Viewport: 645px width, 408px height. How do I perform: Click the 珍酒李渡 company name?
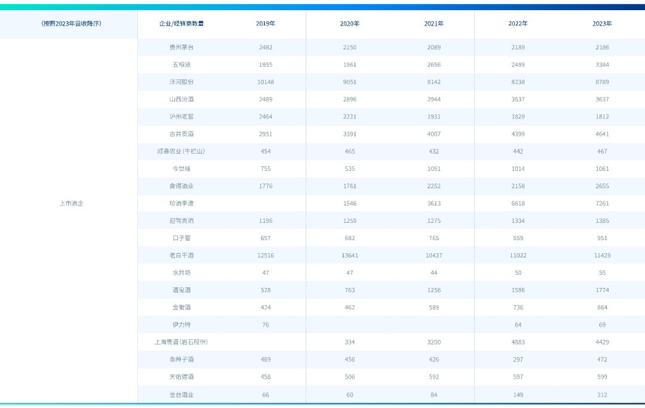coord(182,203)
